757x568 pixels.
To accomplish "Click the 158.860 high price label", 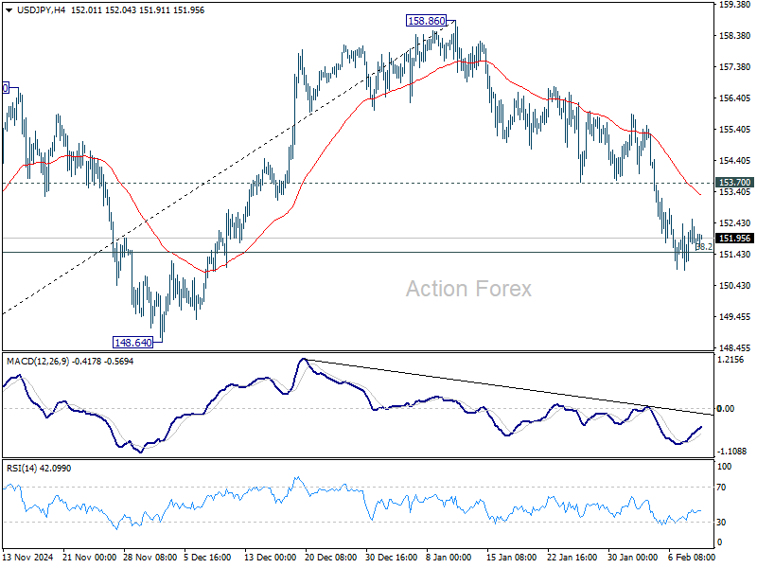I will [427, 21].
